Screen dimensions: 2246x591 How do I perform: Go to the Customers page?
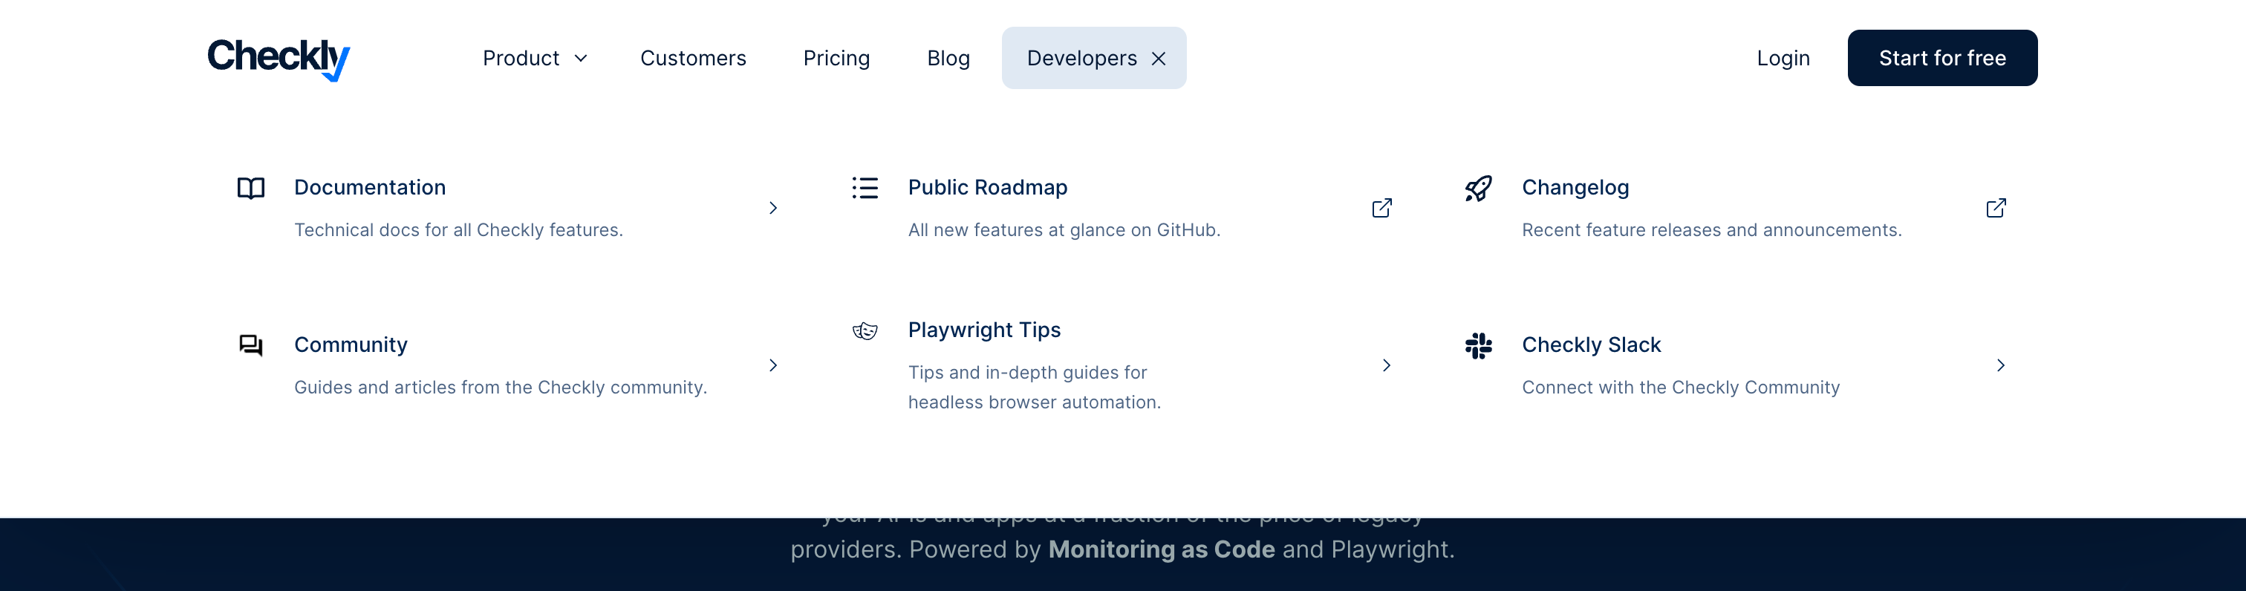click(693, 59)
